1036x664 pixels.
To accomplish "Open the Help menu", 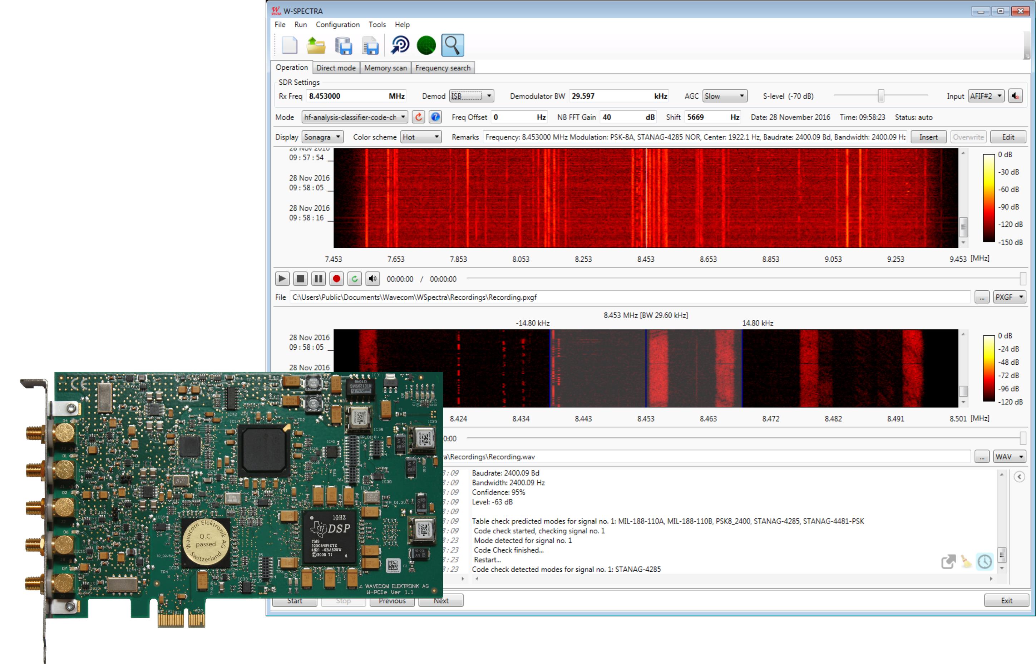I will coord(402,25).
